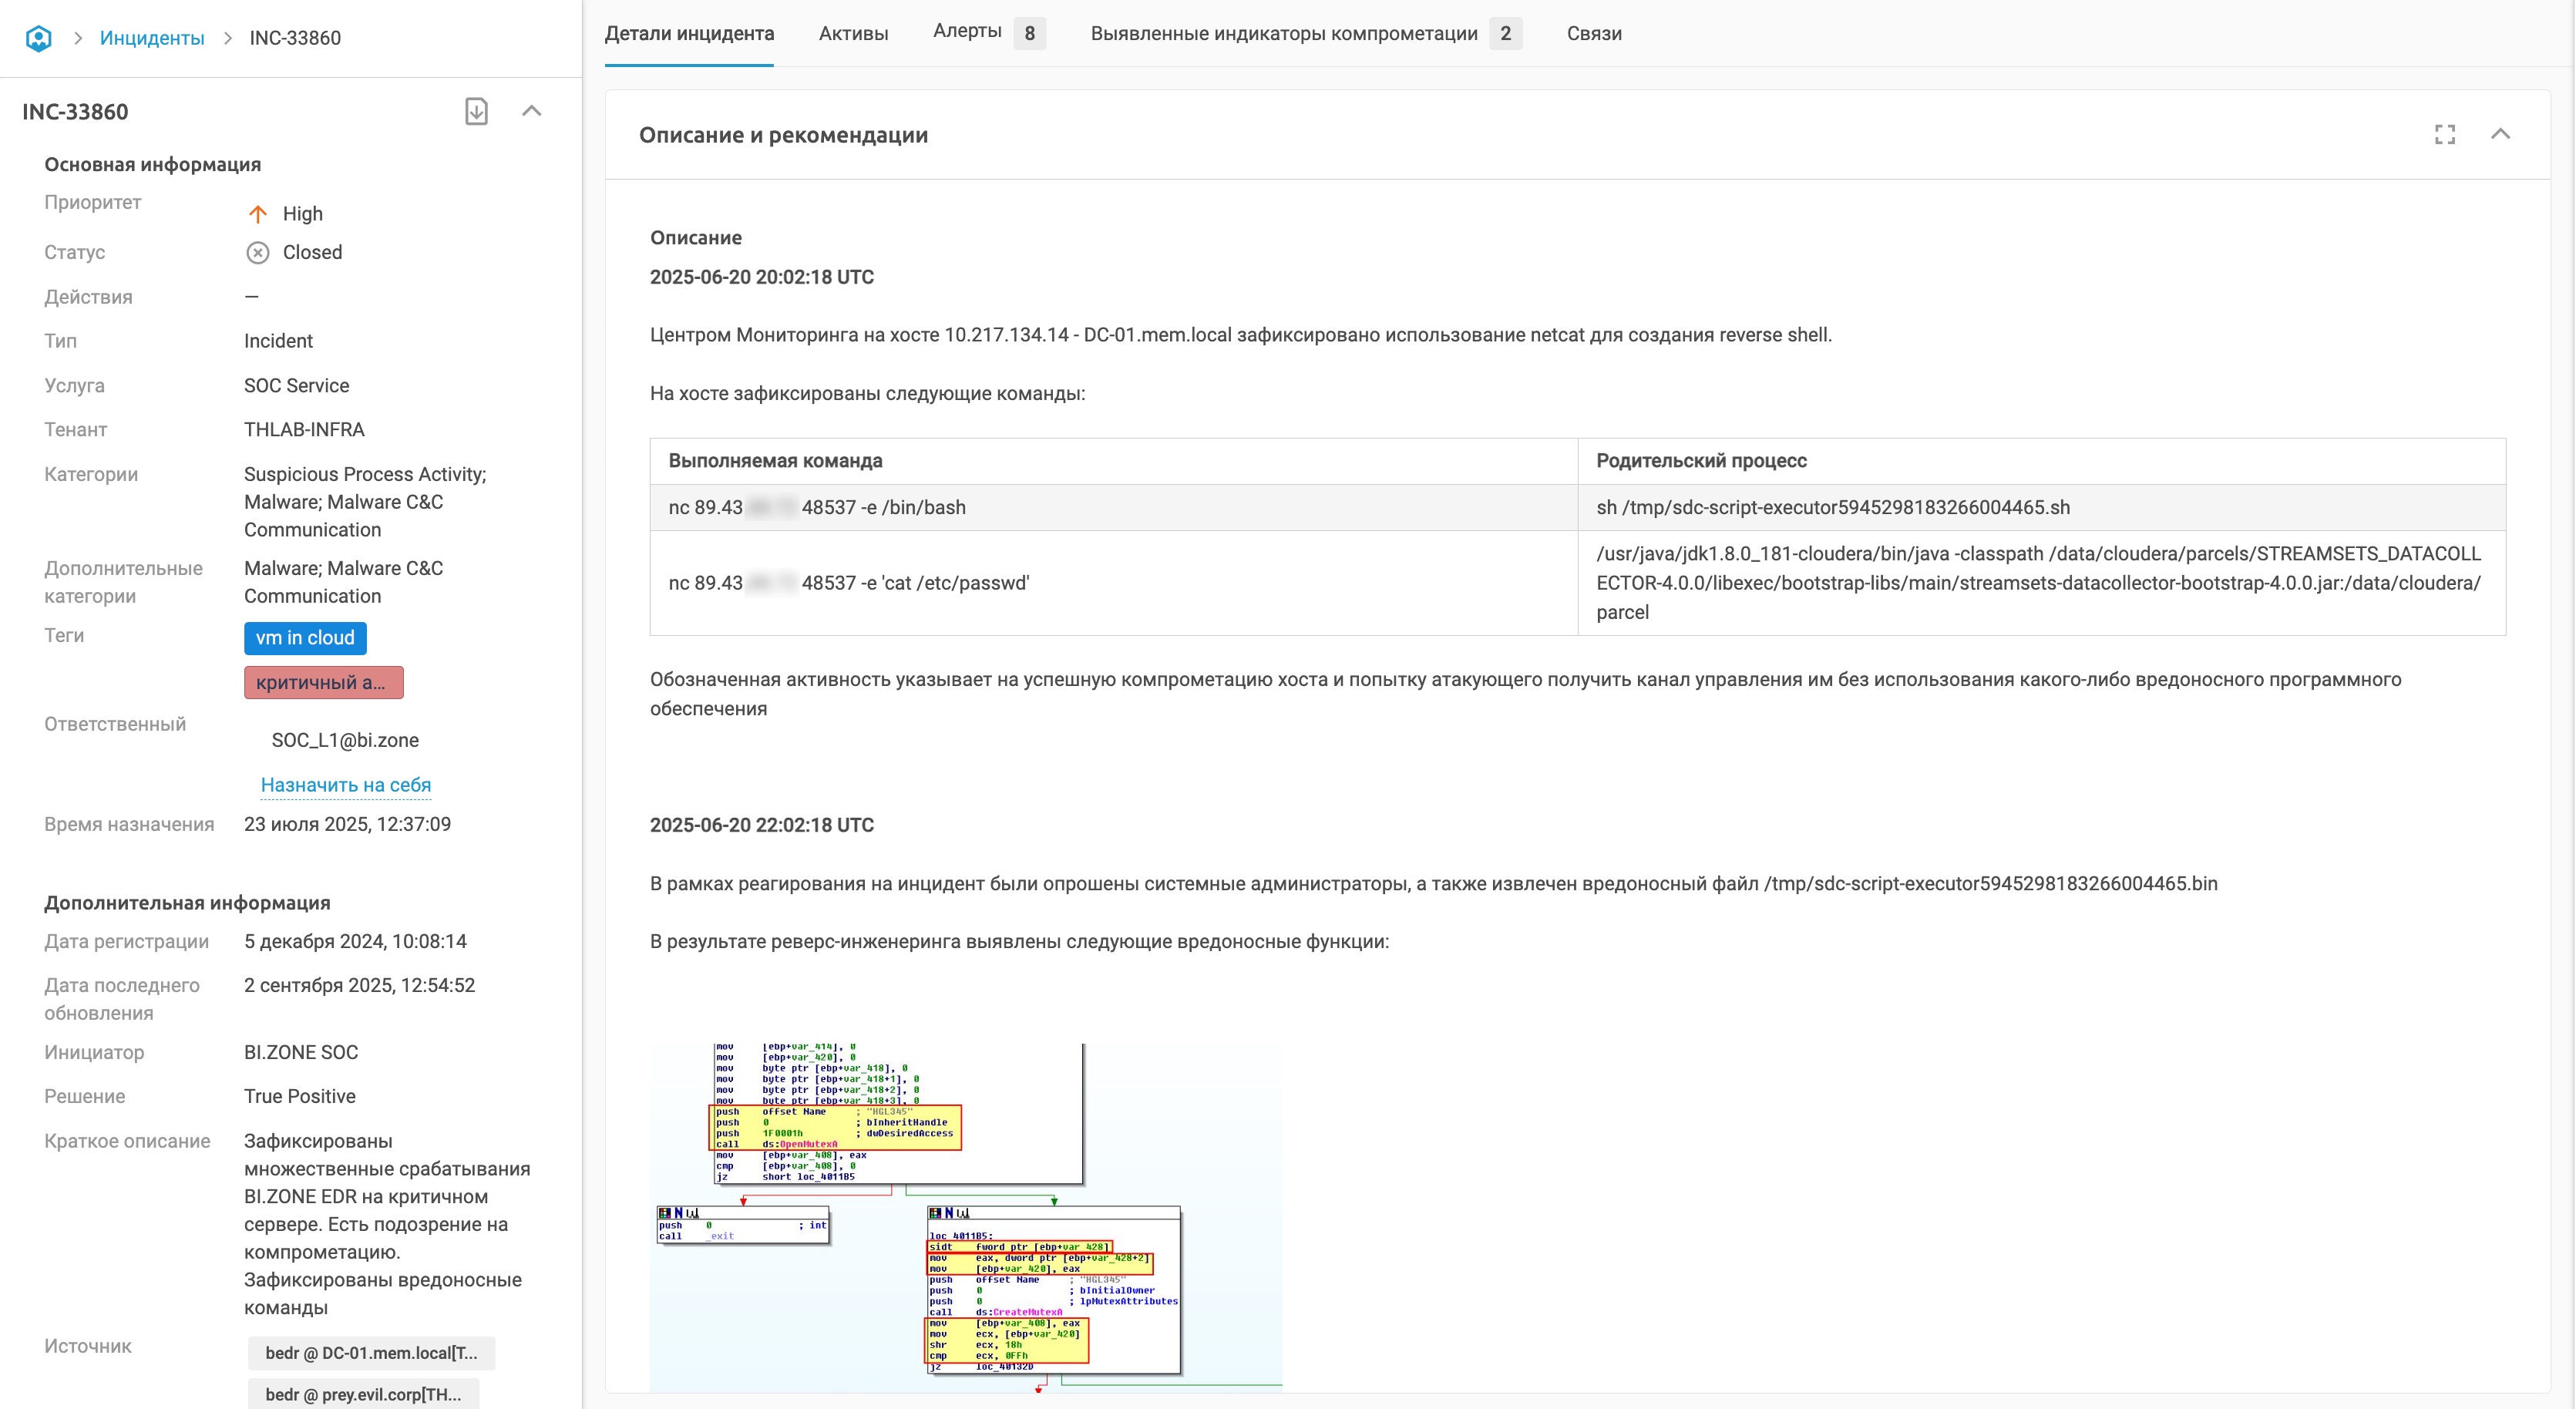Expand description panel to fullscreen
The image size is (2576, 1409).
tap(2444, 135)
